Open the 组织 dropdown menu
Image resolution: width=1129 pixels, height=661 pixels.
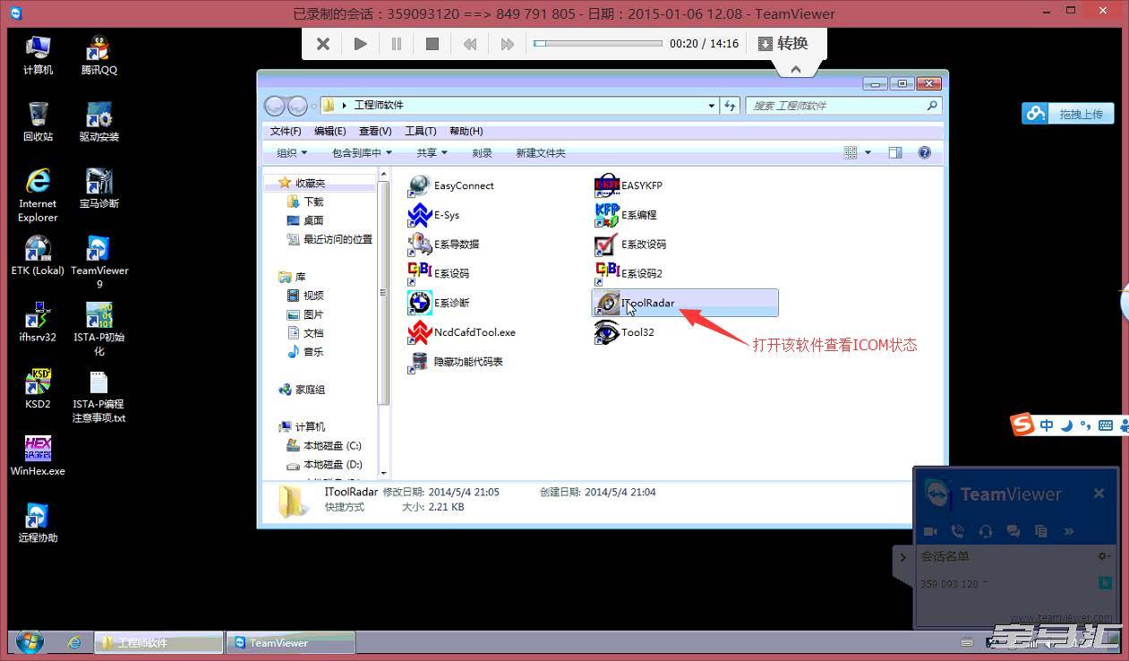coord(292,153)
